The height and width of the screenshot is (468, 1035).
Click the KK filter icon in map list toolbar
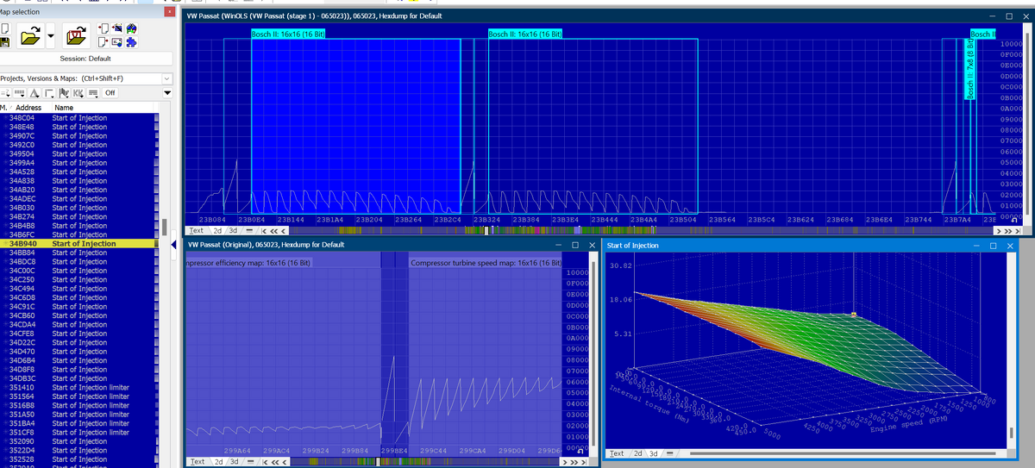pyautogui.click(x=78, y=92)
